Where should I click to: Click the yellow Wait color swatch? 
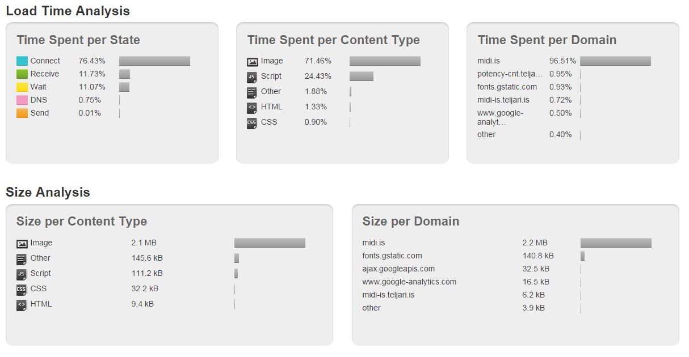[22, 87]
